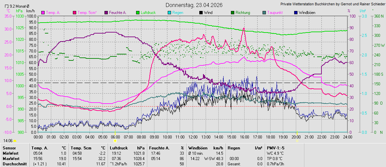Click the cyan Regen legend swatch

(169, 13)
